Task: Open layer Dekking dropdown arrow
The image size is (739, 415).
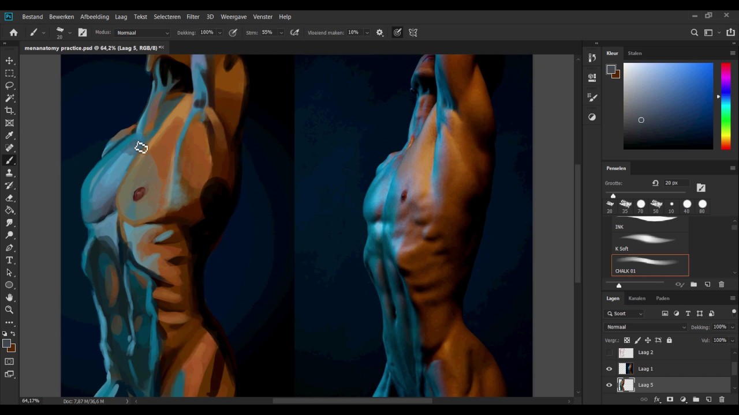Action: (733, 327)
